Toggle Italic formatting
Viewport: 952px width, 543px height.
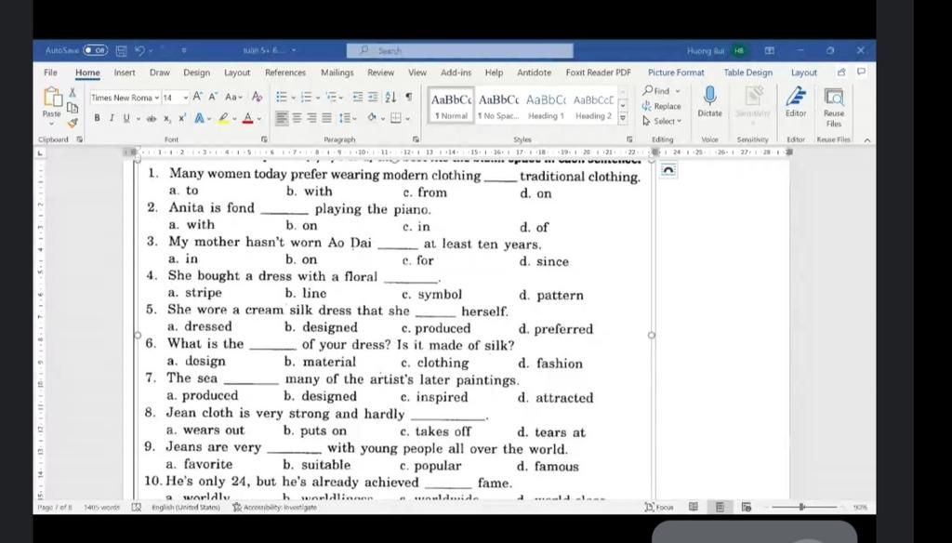coord(112,118)
